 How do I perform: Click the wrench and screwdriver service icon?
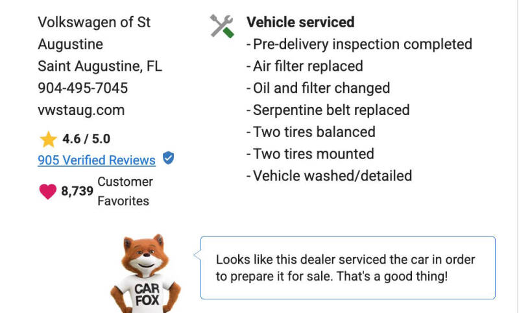click(x=222, y=26)
